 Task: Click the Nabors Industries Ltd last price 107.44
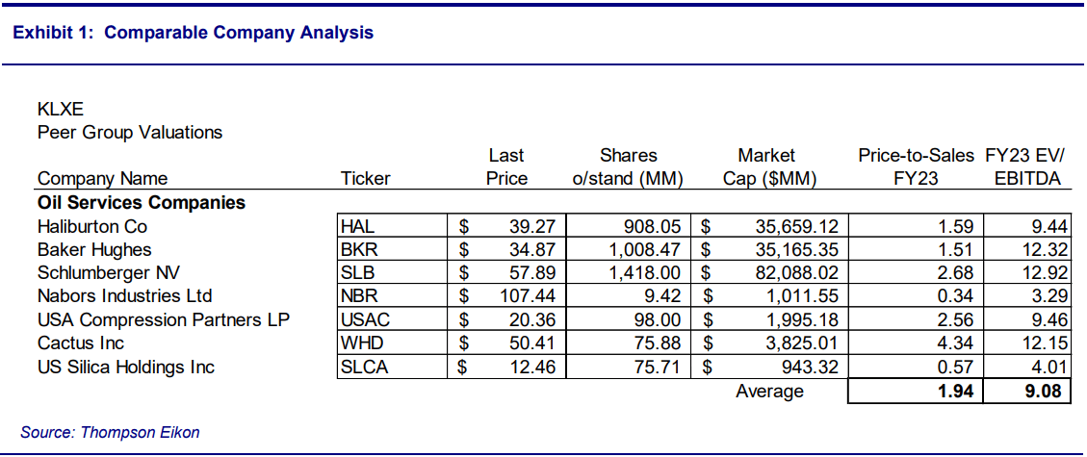pos(526,296)
